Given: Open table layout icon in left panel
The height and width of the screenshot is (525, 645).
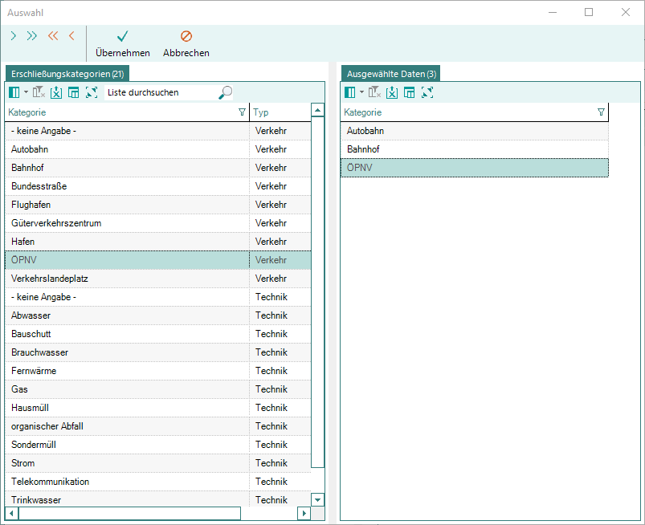Looking at the screenshot, I should 73,92.
